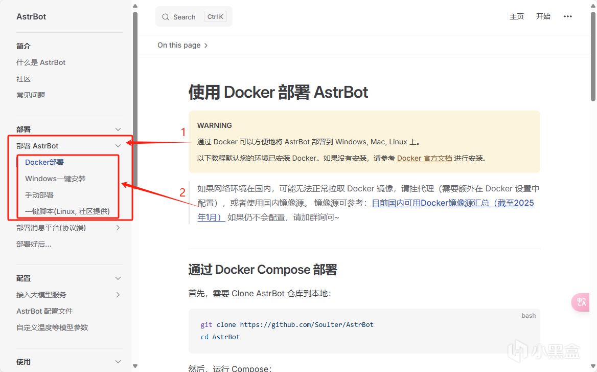
Task: Click the pink translate floating icon
Action: (581, 302)
